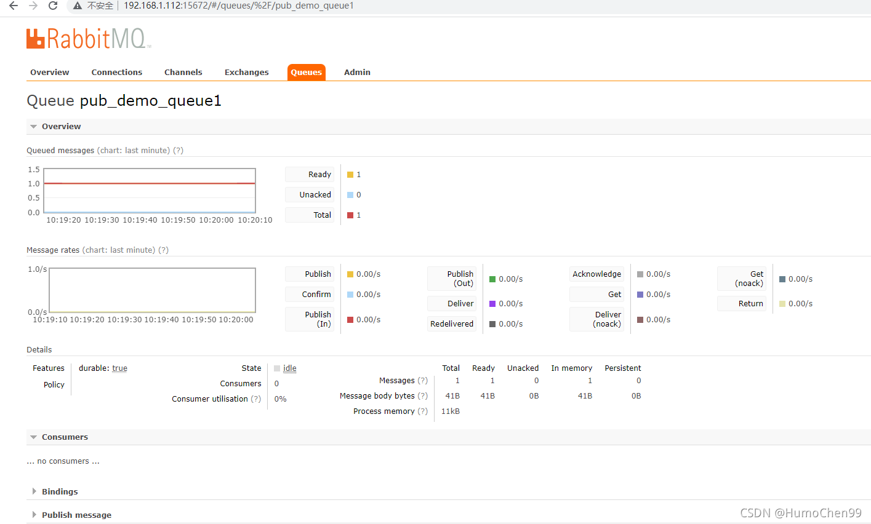Screen dimensions: 871x524
Task: Click the Redelivered rate label
Action: (x=452, y=324)
